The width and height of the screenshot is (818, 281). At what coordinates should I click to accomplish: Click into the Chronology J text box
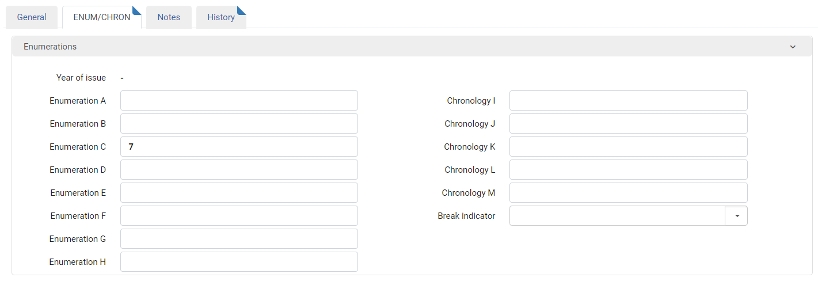click(x=629, y=124)
